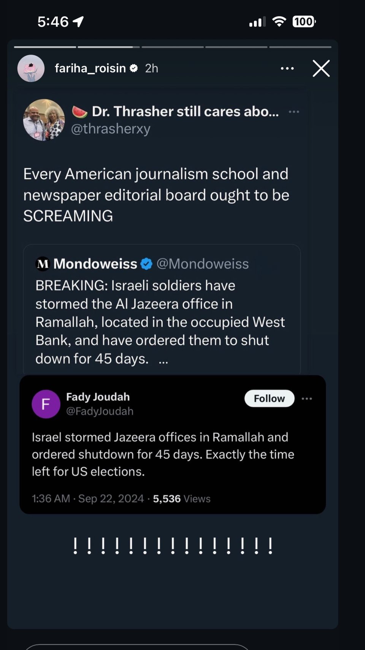Tap the 5,536 Views count
Screen dimensions: 365x650
point(181,499)
